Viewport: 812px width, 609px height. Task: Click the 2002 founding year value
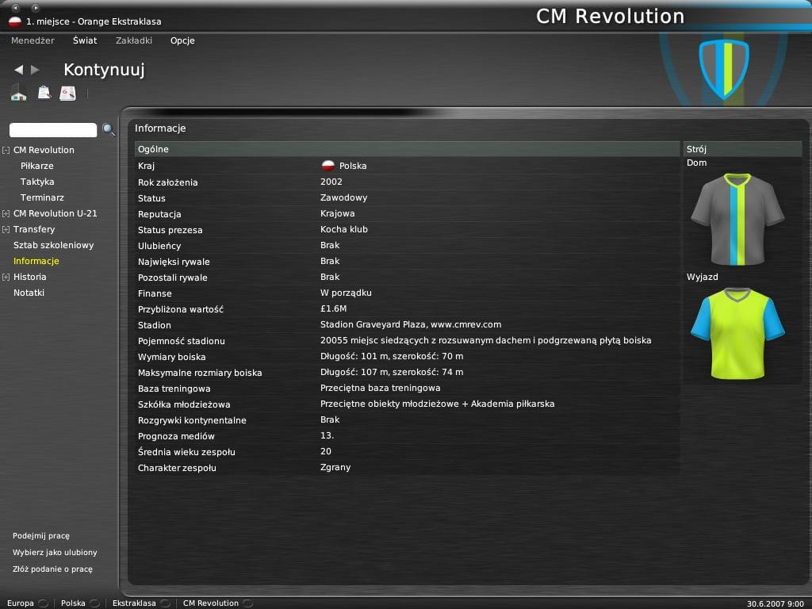[x=331, y=182]
